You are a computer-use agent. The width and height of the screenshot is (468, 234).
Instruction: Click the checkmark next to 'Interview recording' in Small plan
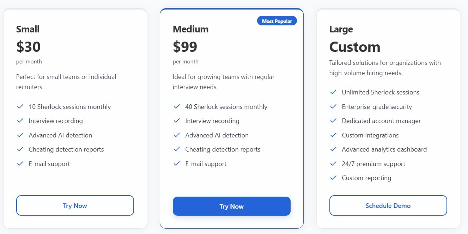click(20, 121)
